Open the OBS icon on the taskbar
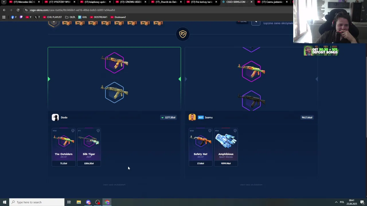 pos(98,202)
